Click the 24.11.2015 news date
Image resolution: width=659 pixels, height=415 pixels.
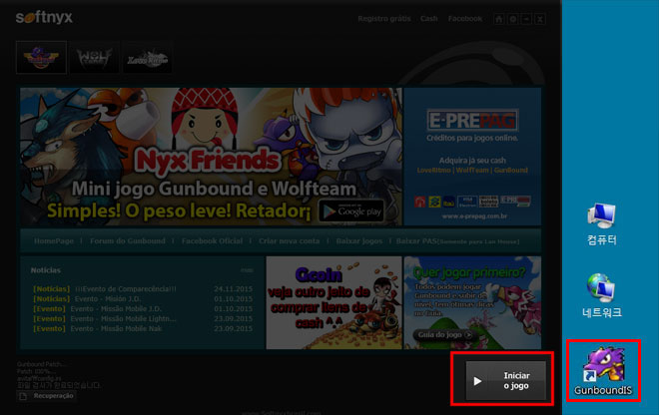234,289
